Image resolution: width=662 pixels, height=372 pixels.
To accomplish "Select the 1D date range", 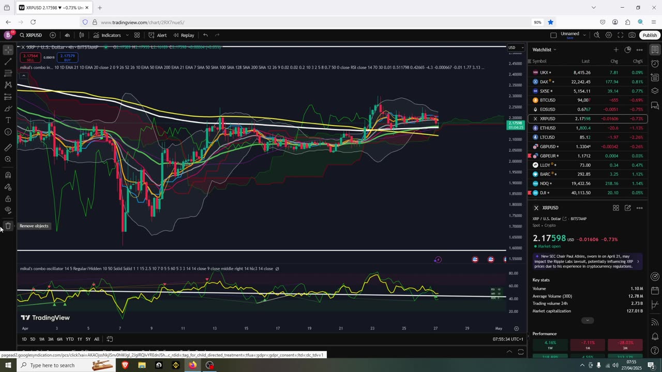I will coord(24,339).
